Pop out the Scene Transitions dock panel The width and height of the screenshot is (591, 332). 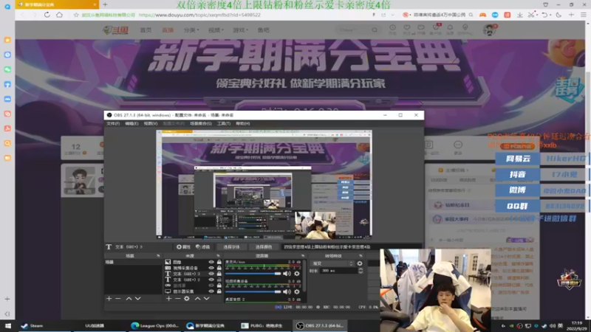[x=361, y=256]
